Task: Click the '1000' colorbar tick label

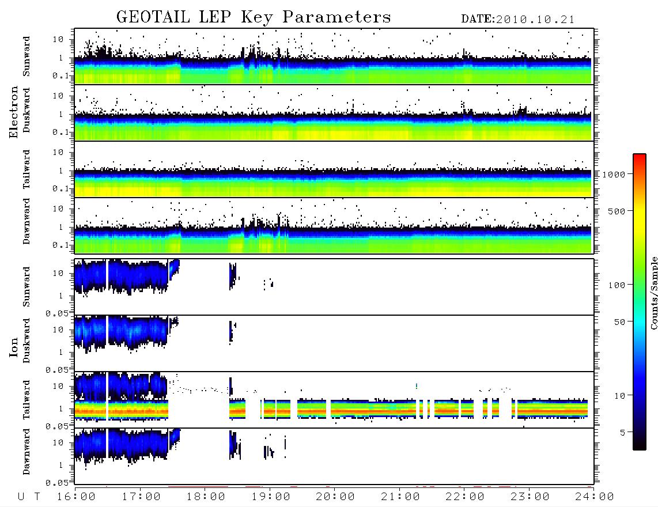Action: [x=614, y=175]
